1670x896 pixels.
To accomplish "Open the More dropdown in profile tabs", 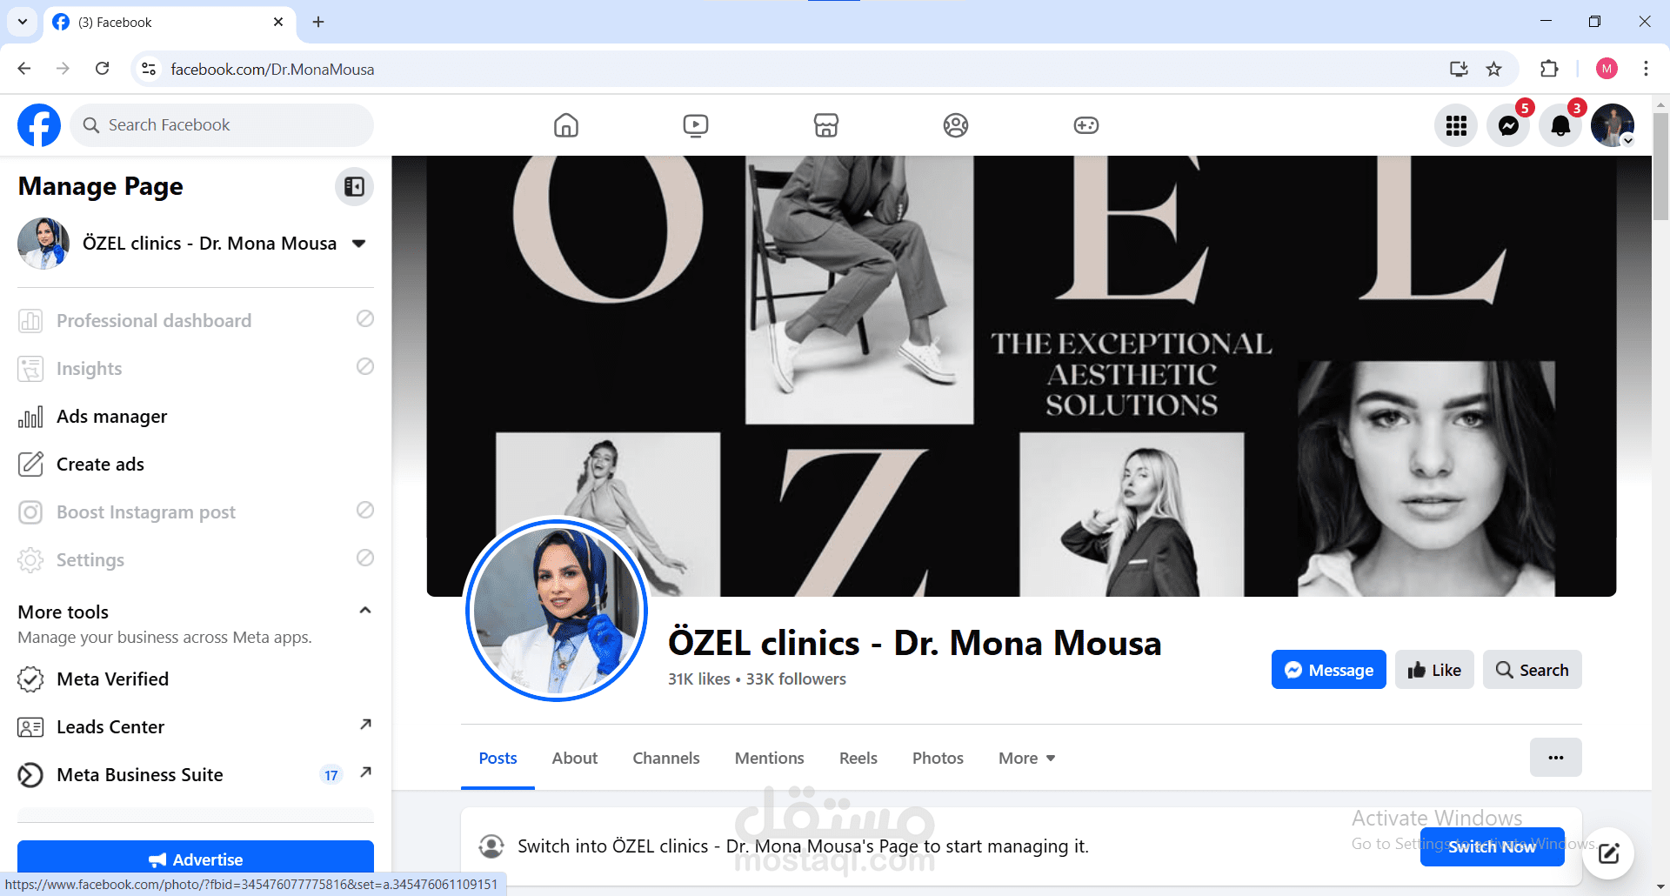I will coord(1026,758).
